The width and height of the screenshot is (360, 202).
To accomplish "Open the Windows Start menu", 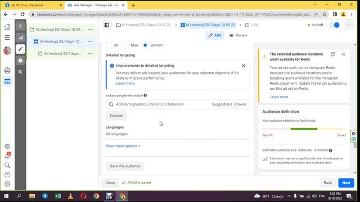I will point(6,196).
